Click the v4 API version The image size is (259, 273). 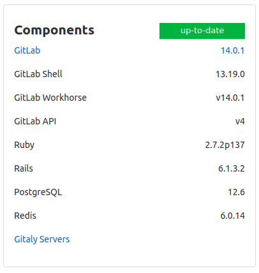(x=240, y=121)
